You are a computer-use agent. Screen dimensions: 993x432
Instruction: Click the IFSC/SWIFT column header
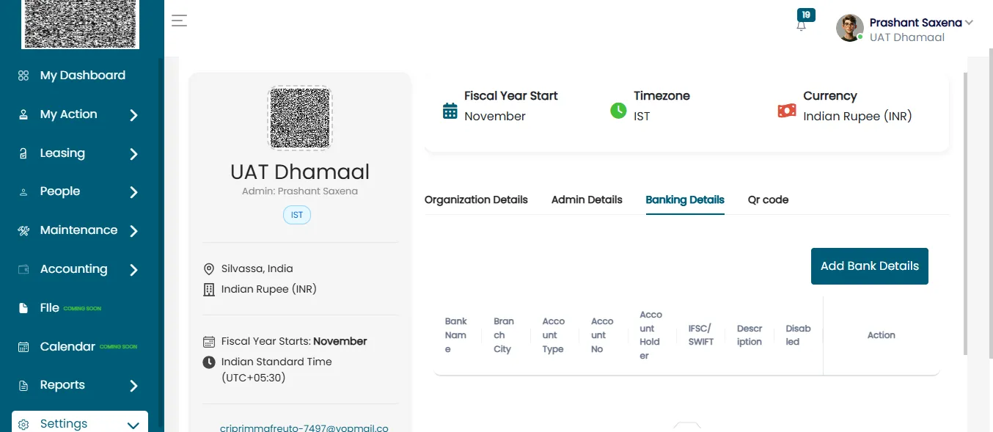(x=701, y=335)
